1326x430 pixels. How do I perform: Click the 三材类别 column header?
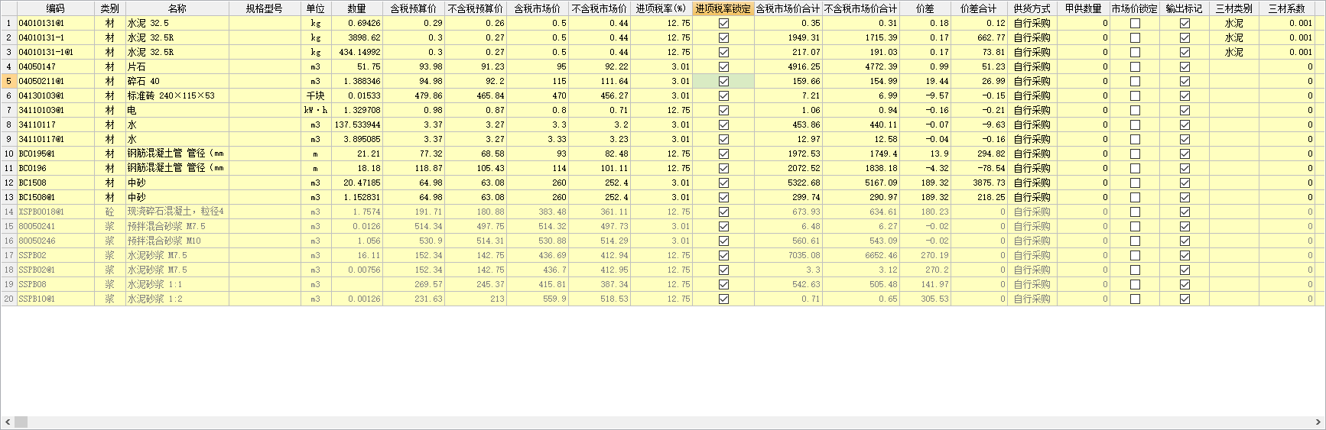(x=1234, y=8)
